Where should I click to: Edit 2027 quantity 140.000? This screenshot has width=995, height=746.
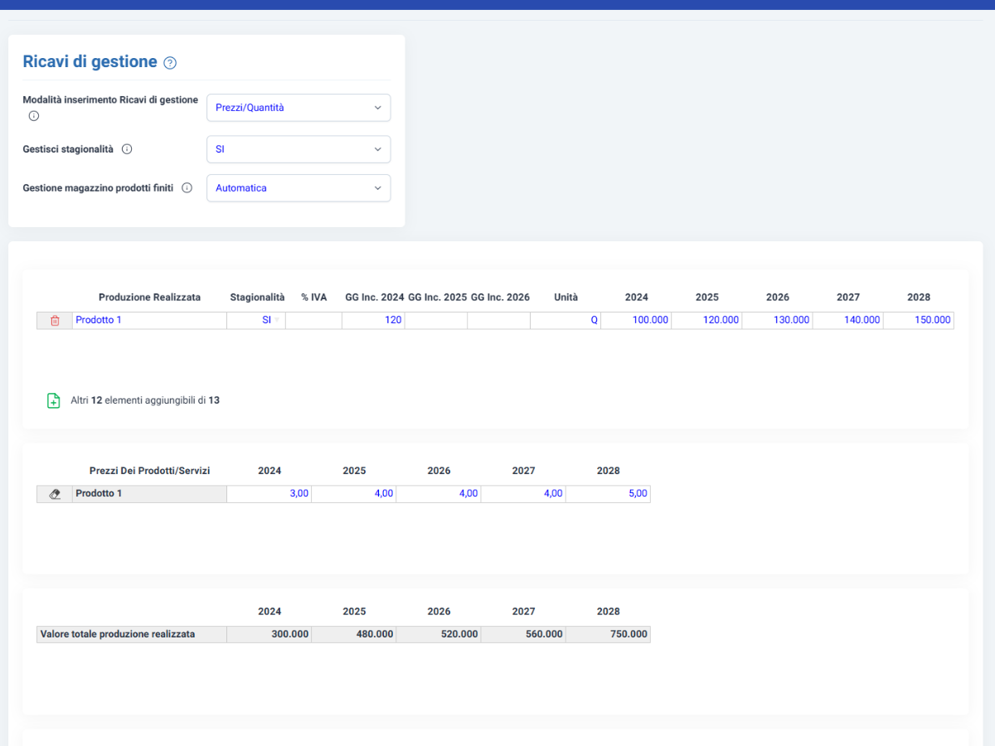(847, 320)
